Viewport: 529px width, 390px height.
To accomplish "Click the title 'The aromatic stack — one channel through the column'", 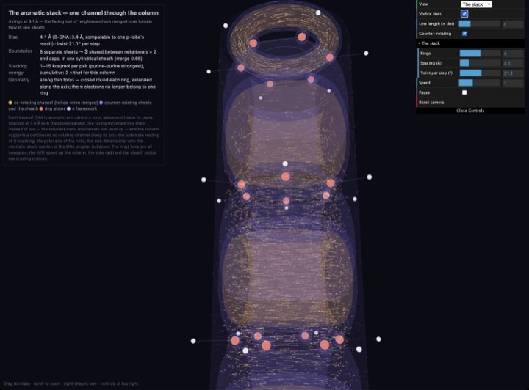I will (83, 12).
